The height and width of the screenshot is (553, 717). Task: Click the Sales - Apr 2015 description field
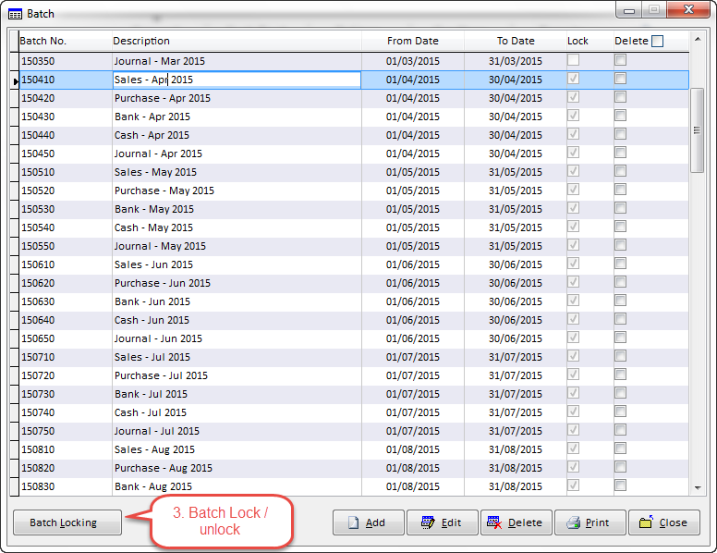[236, 80]
